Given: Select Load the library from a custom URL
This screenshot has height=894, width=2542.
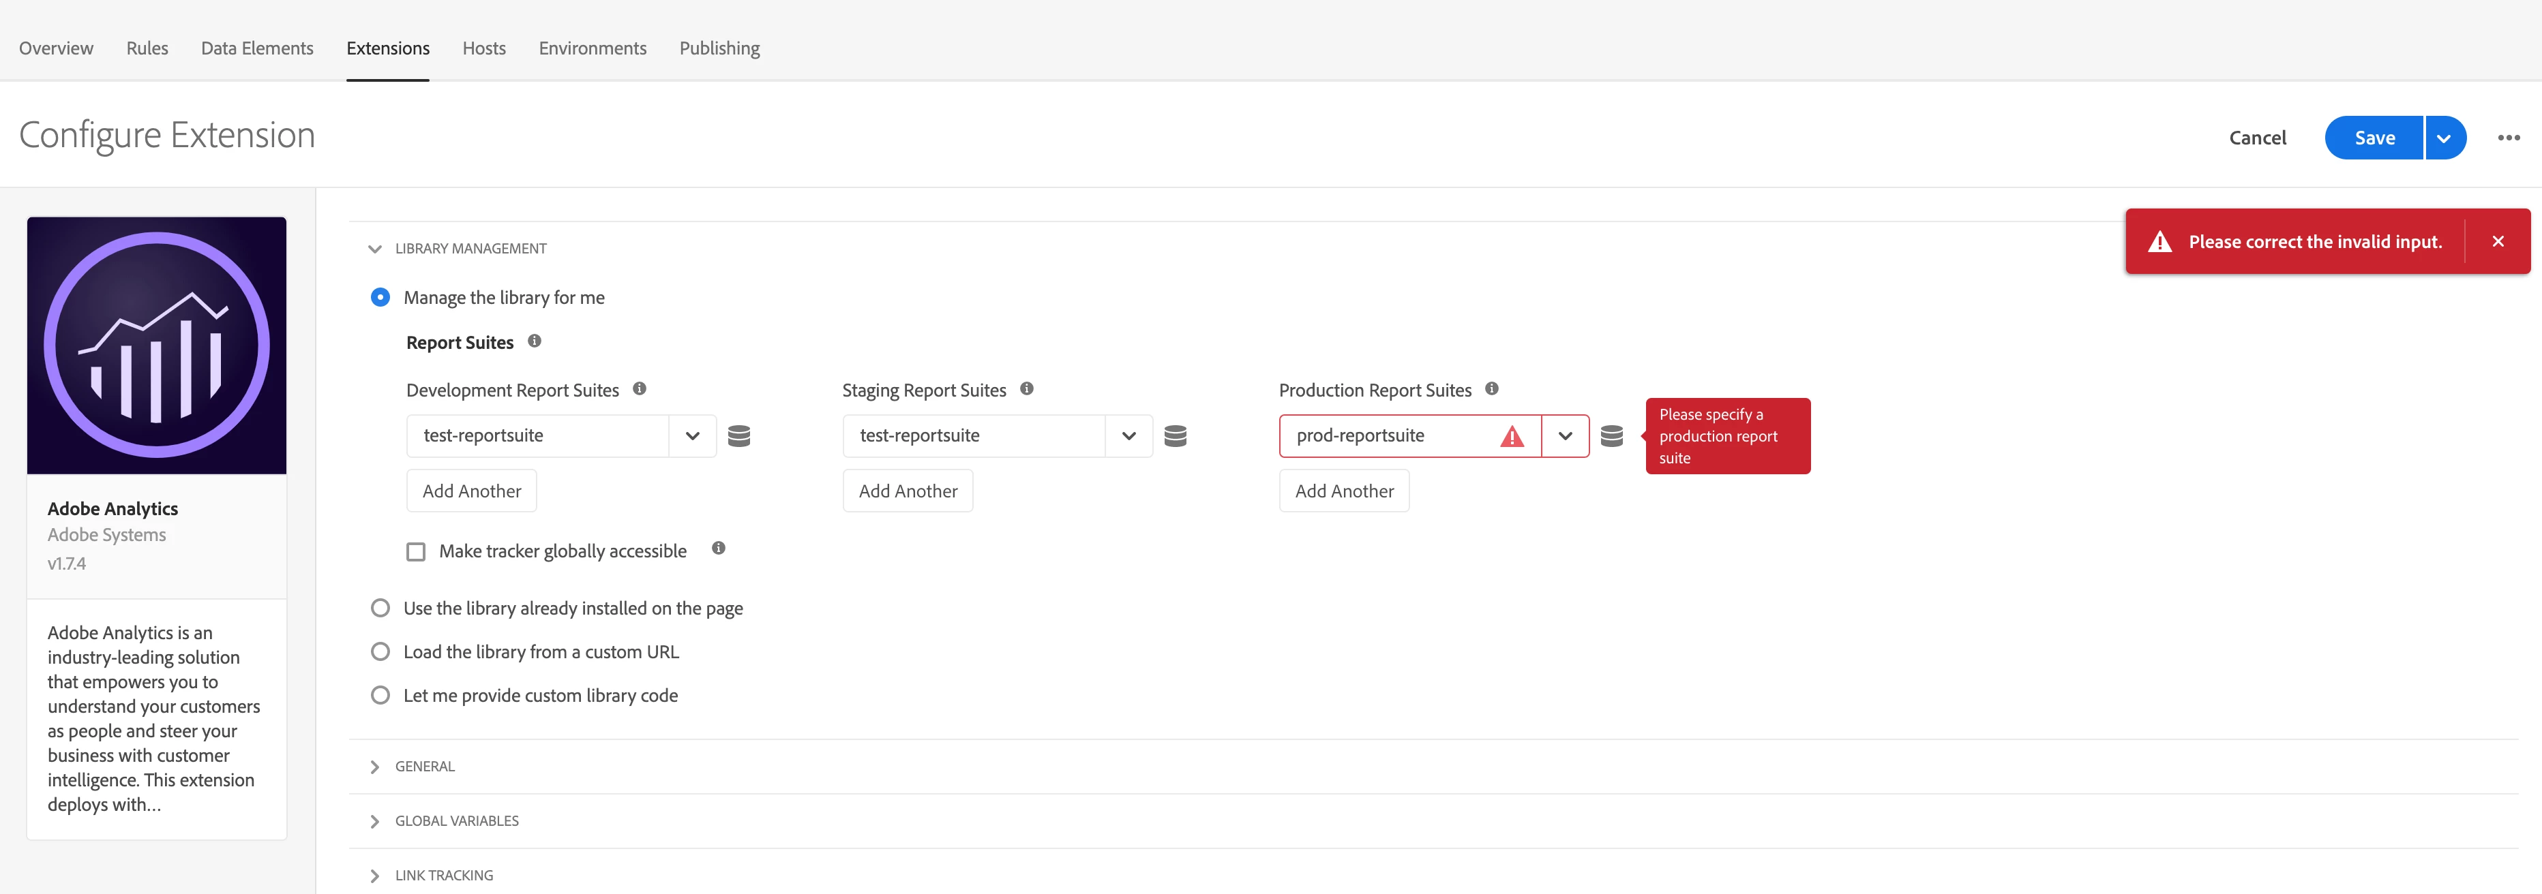Looking at the screenshot, I should pos(380,651).
